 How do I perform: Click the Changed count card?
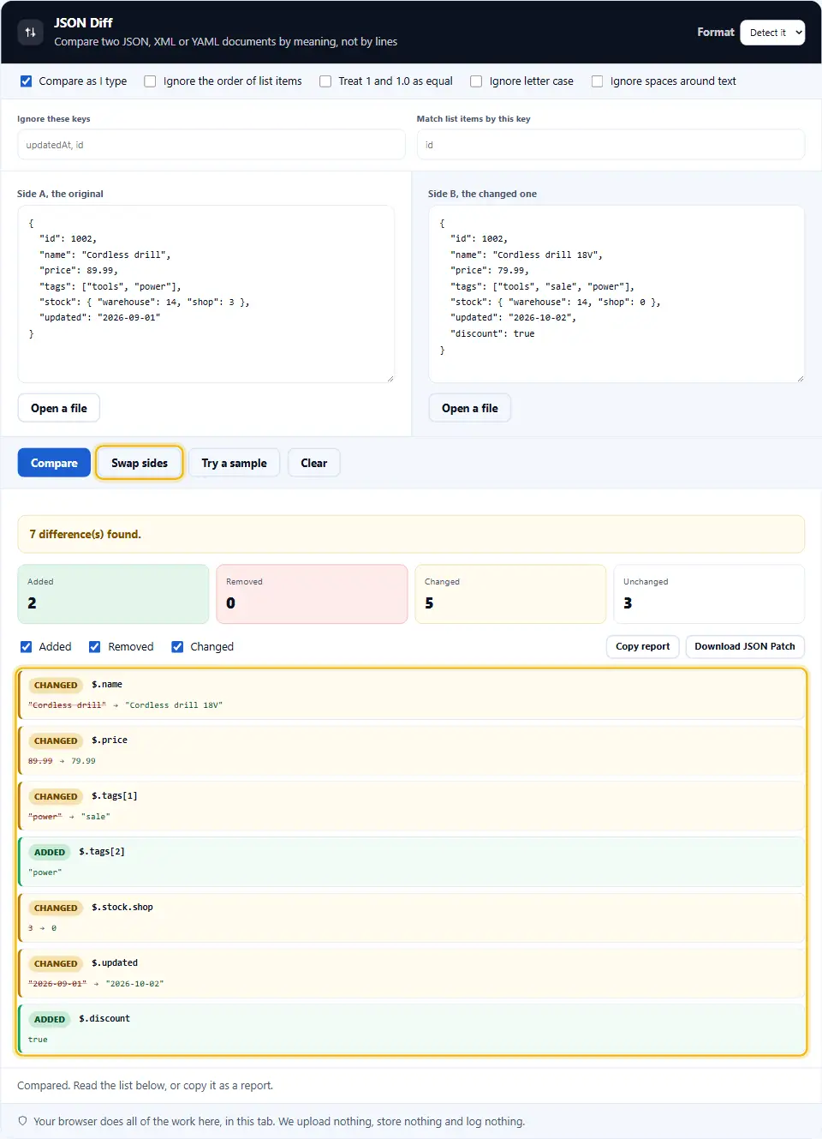click(510, 594)
